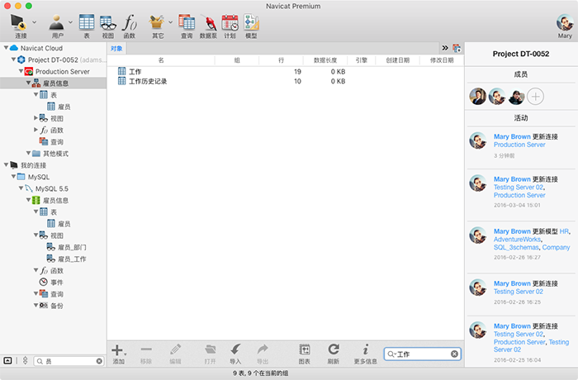The width and height of the screenshot is (578, 380).
Task: Select the MySQL folder in 我的连接
Action: pos(34,177)
